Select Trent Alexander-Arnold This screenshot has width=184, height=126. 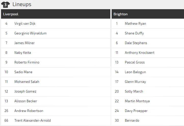(32, 120)
